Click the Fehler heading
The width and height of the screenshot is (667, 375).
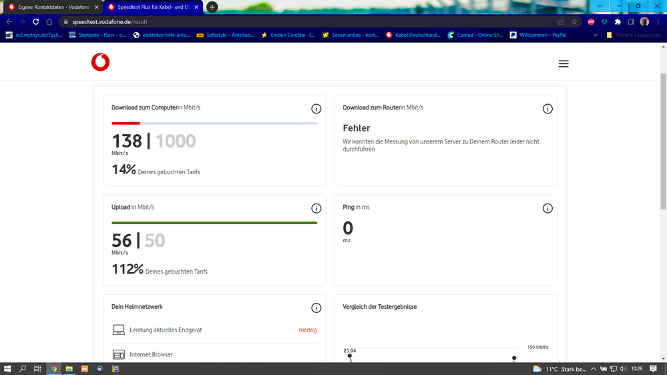pyautogui.click(x=357, y=128)
